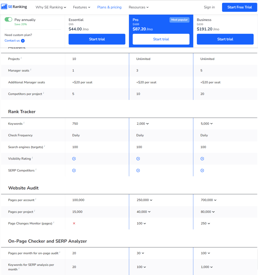Click the Additional Manager seats row label
This screenshot has height=275, width=258.
pos(27,82)
